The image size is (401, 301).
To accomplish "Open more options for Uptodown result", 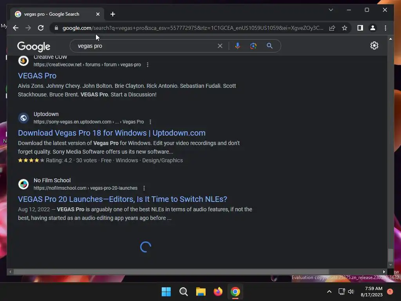I will 150,122.
